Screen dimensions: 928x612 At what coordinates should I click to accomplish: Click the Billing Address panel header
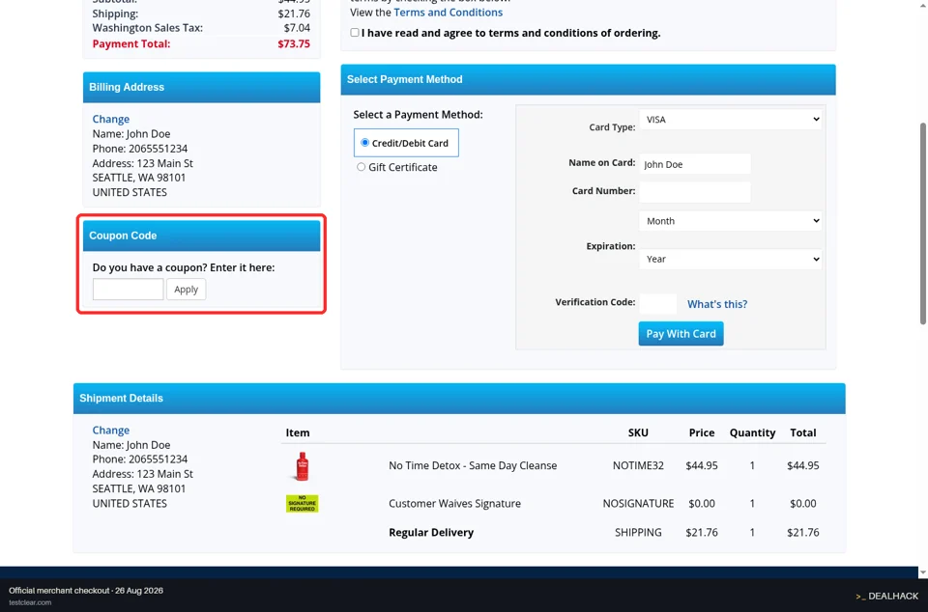[x=201, y=88]
